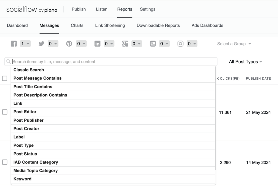Open the Facebook account count dropdown showing 1
Viewport: 278px width, 191px height.
pyautogui.click(x=25, y=44)
